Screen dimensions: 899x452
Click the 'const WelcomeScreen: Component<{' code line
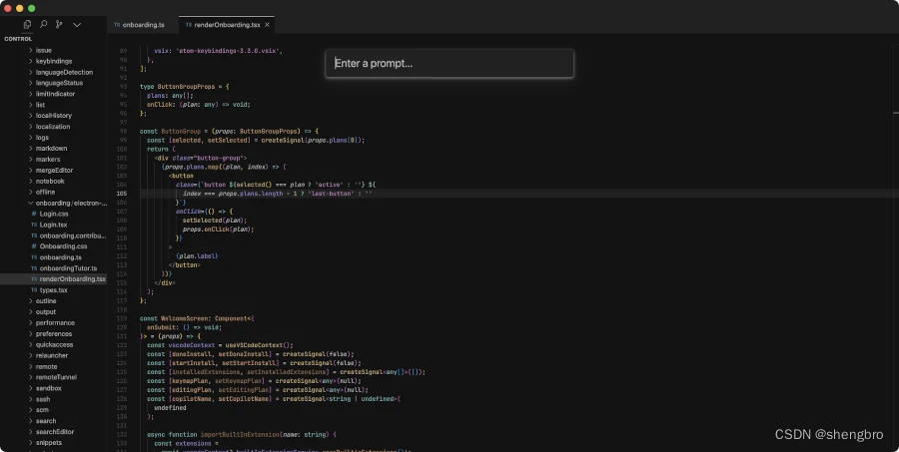[x=197, y=318]
